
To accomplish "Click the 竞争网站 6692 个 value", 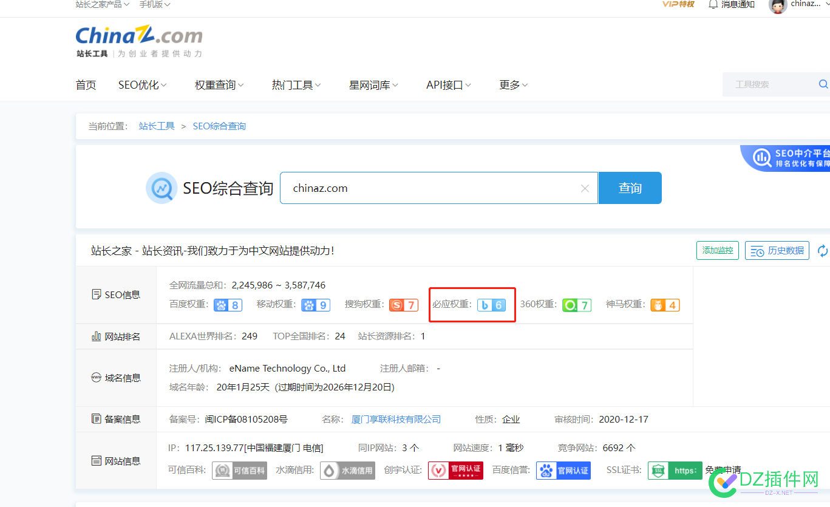I will point(619,448).
